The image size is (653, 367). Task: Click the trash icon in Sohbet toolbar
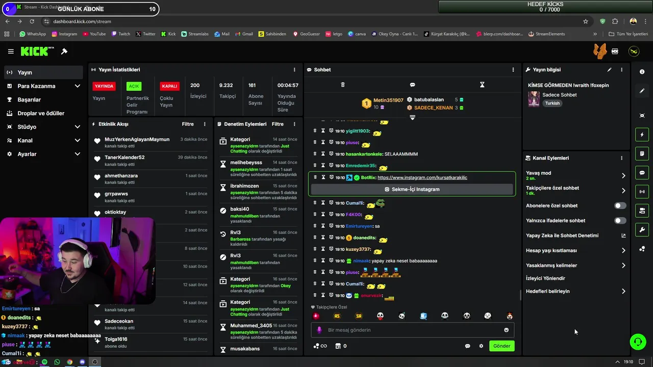tap(343, 85)
